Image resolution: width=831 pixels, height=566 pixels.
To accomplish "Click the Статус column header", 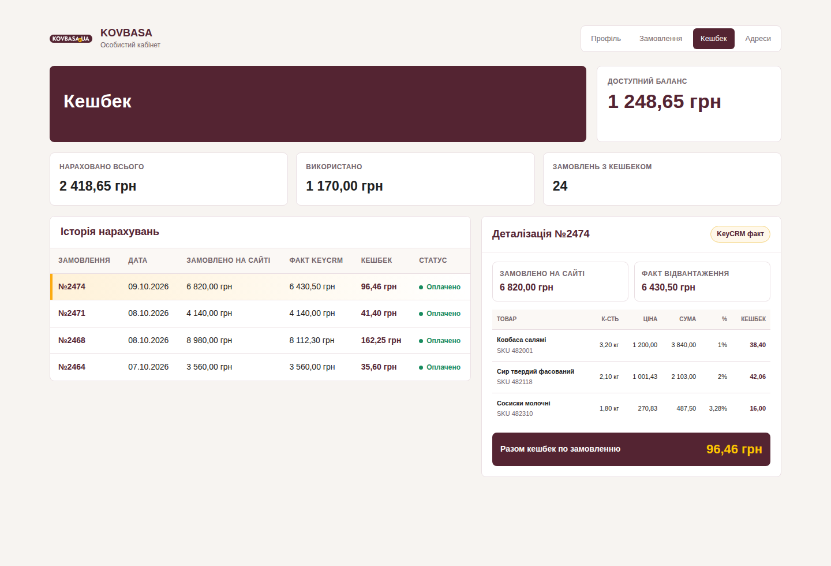I will [433, 260].
